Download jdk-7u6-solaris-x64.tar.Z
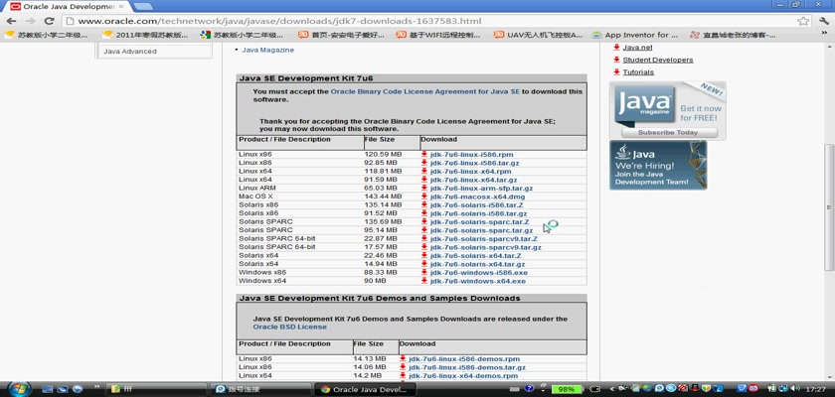Viewport: 835px width, 397px height. coord(475,256)
